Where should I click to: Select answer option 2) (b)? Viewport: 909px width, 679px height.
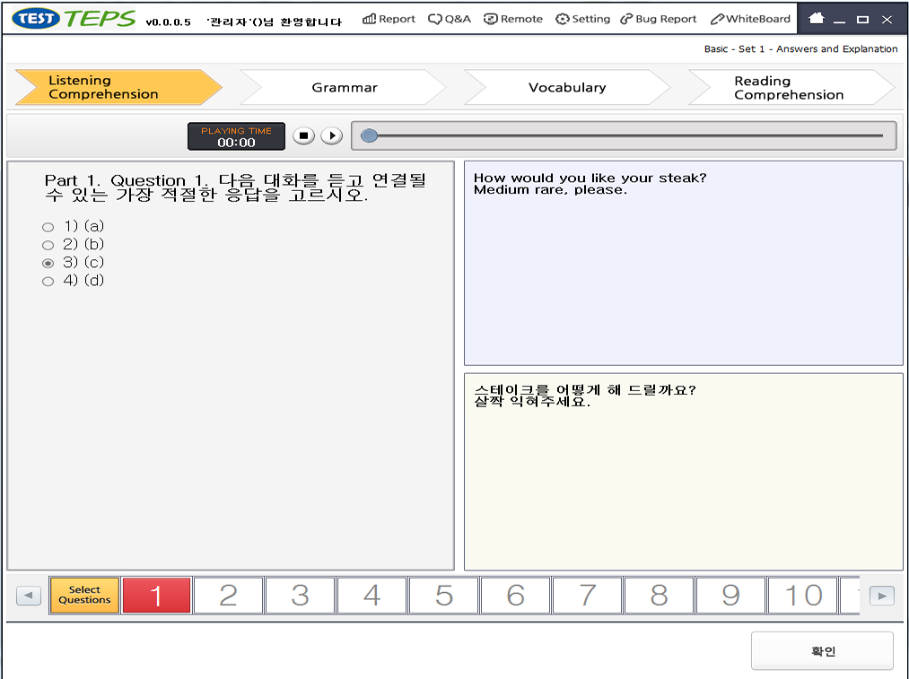(x=48, y=245)
